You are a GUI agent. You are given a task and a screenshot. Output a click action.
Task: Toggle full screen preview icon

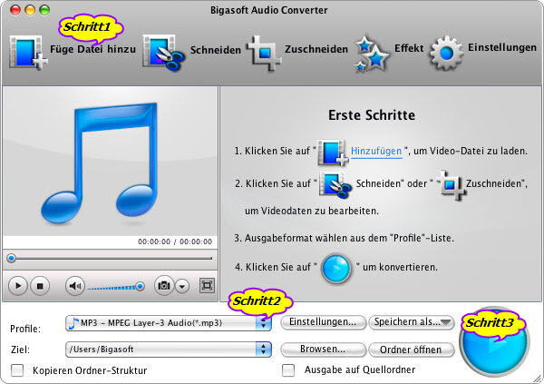pos(207,286)
